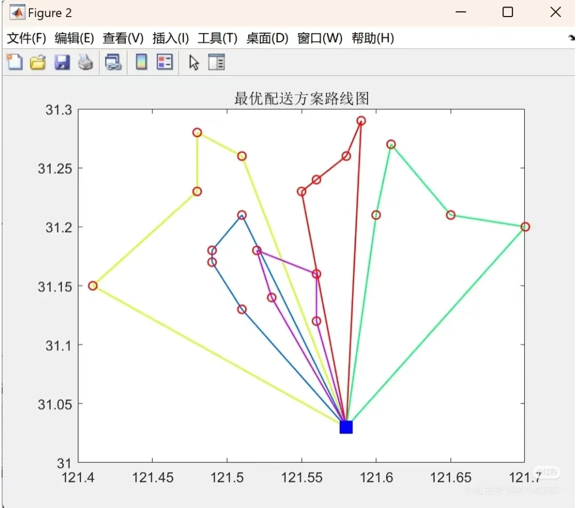Click y-axis tick label 31.2
This screenshot has width=576, height=508.
[59, 227]
